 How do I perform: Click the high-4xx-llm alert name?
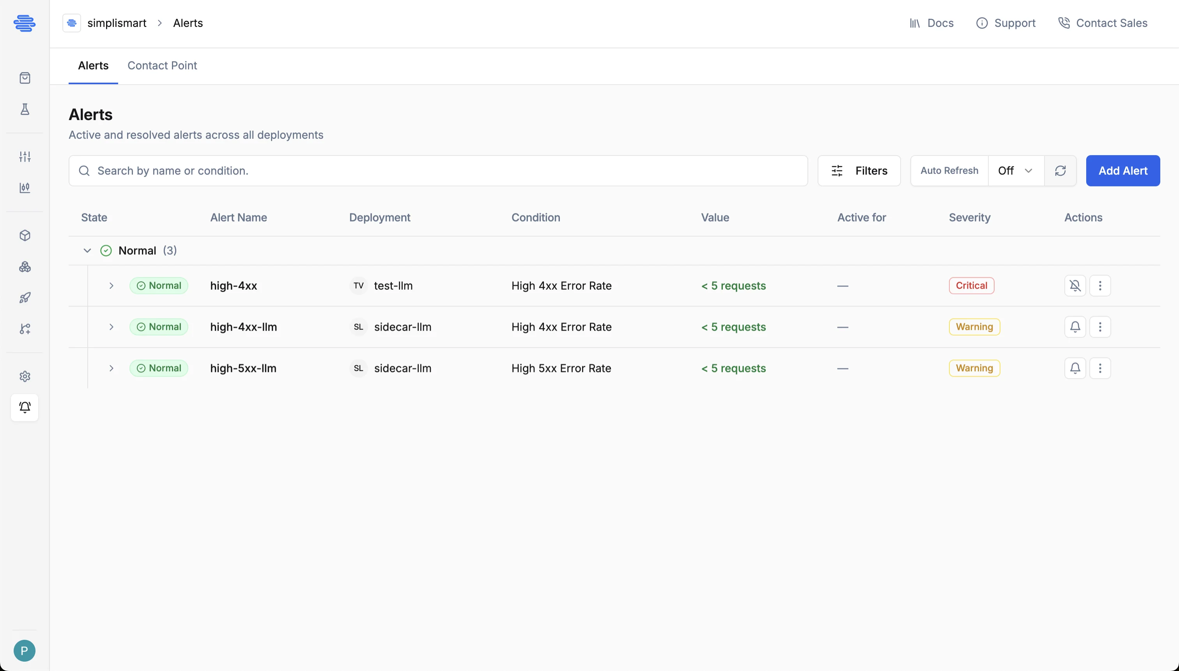click(x=243, y=327)
